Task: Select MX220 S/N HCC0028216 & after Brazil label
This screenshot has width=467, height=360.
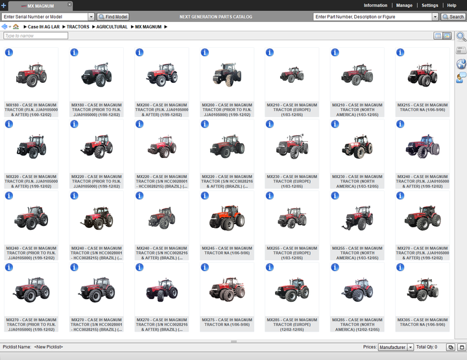Action: (x=227, y=181)
